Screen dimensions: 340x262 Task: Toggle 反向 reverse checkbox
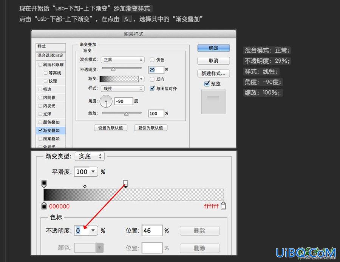tap(152, 79)
